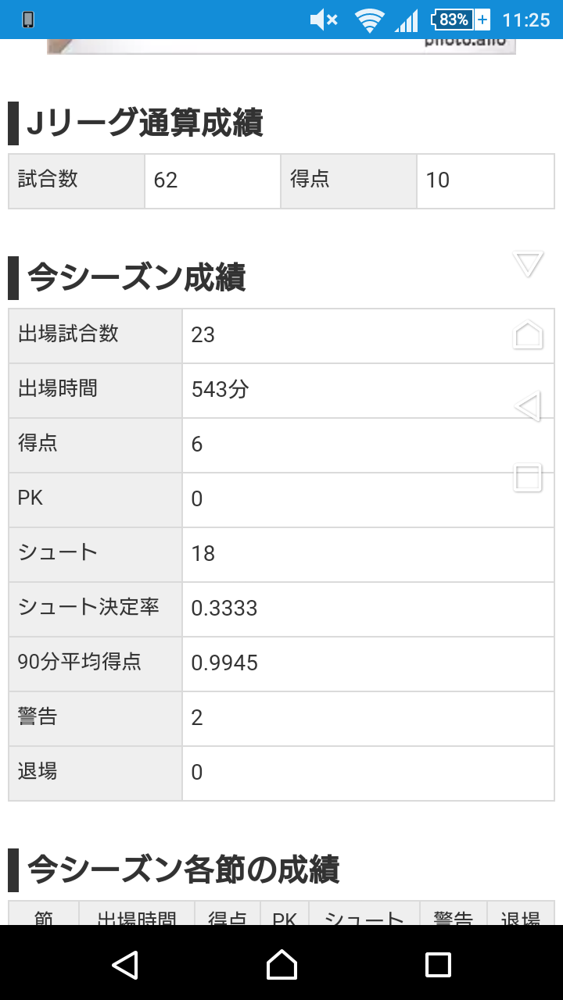Tap the Back button in bottom navigation bar
Image resolution: width=563 pixels, height=1000 pixels.
coord(125,964)
